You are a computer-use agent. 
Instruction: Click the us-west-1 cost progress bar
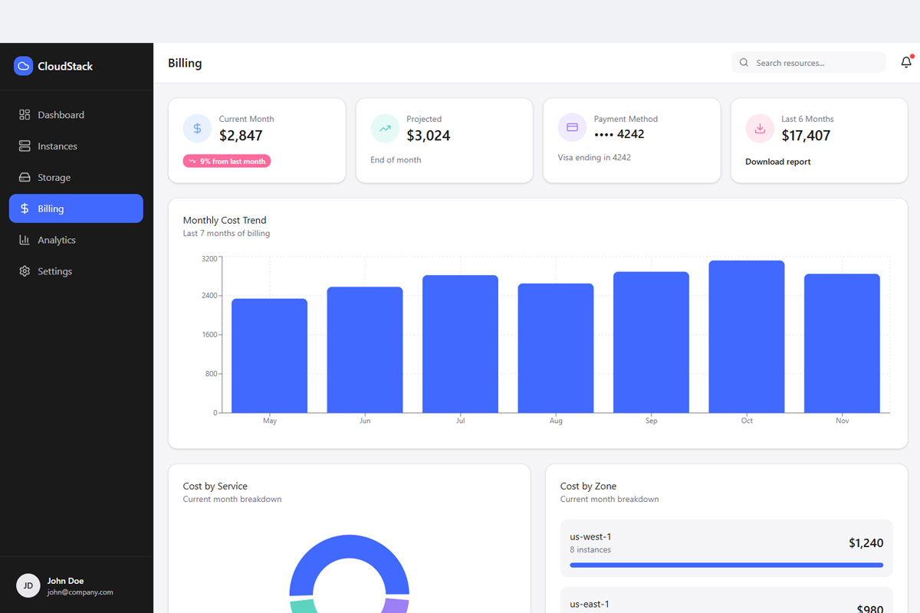point(726,565)
